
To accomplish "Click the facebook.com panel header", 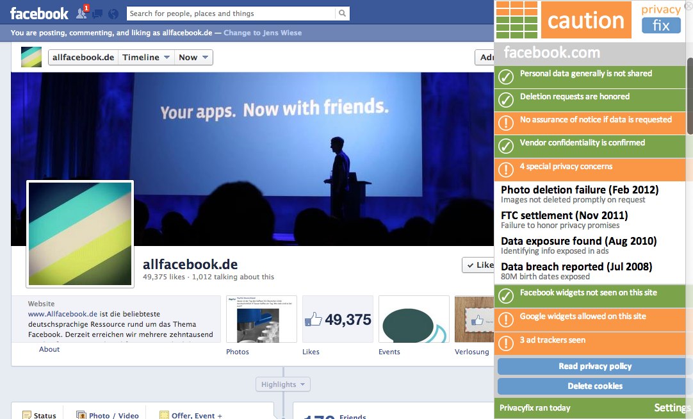I will (590, 53).
